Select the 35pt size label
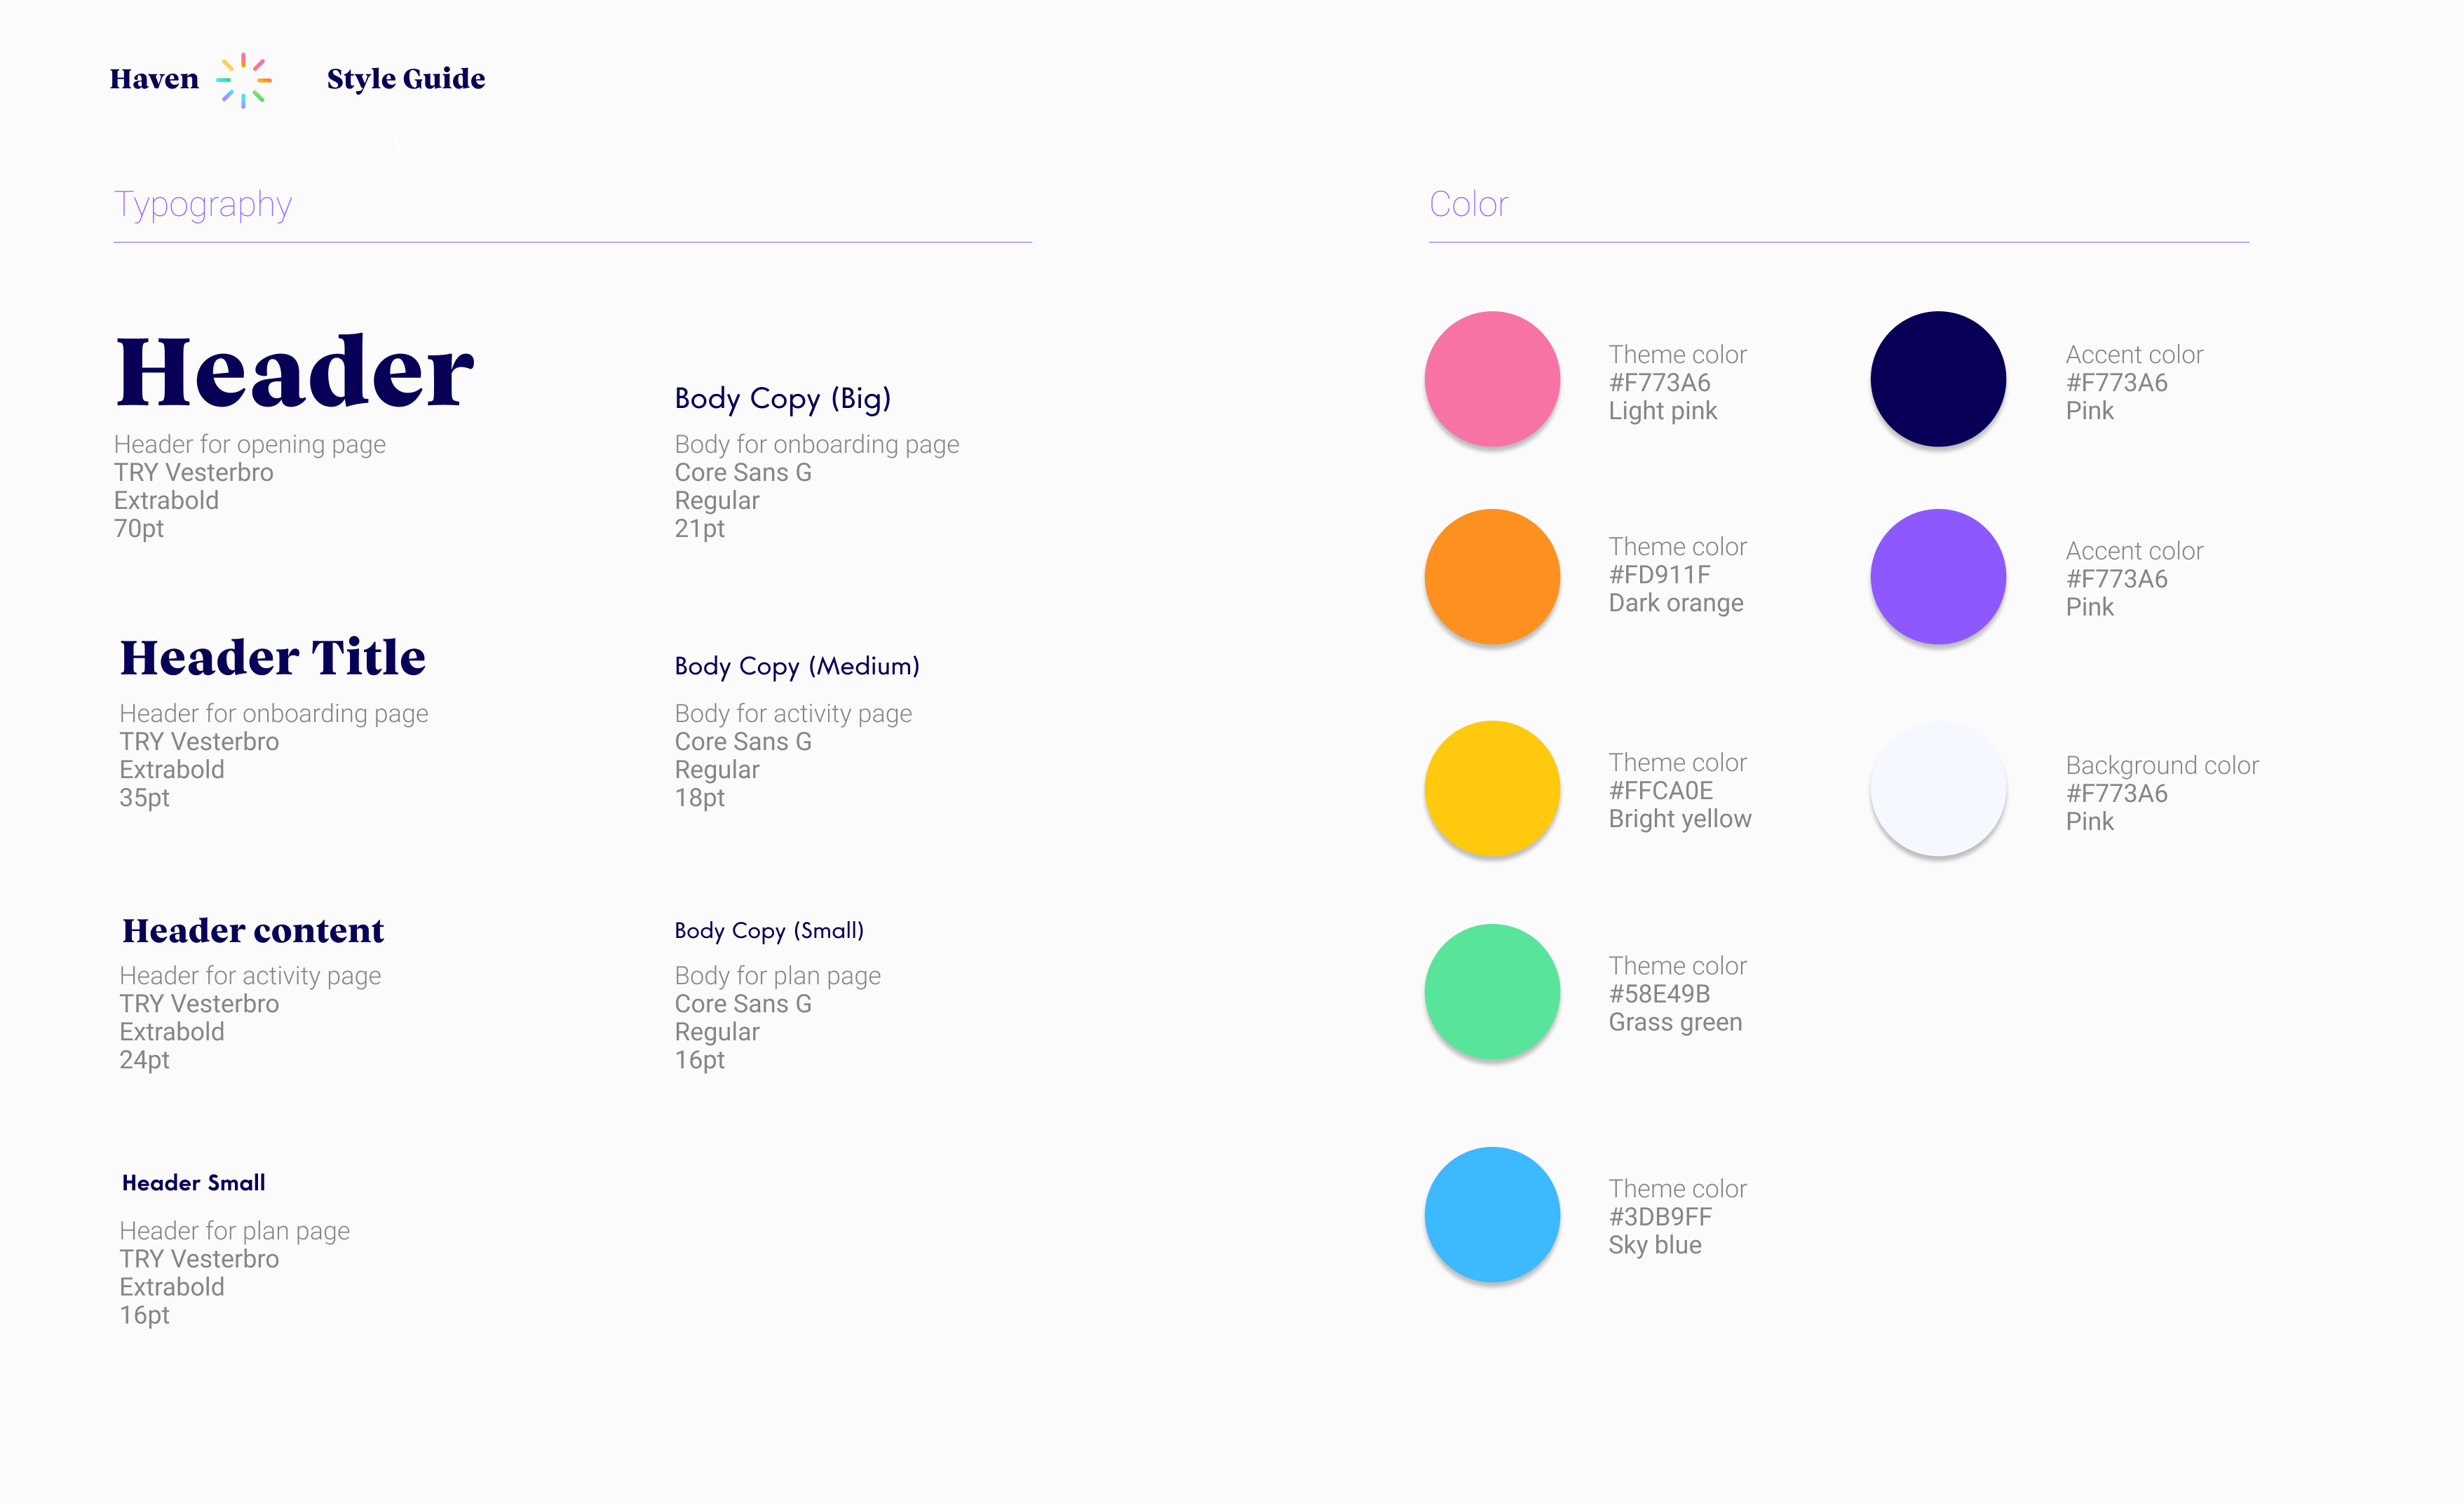 pos(145,797)
